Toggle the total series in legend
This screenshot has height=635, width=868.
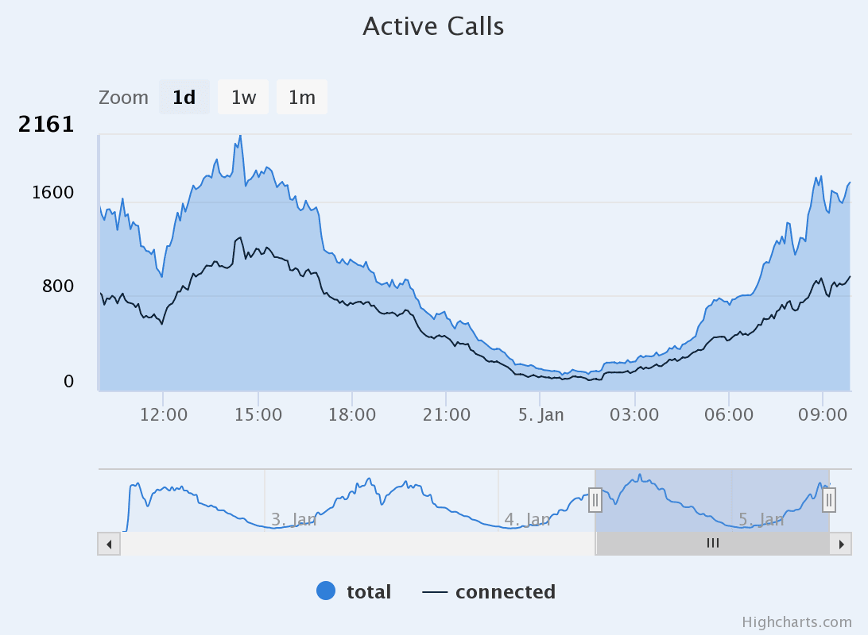click(354, 591)
